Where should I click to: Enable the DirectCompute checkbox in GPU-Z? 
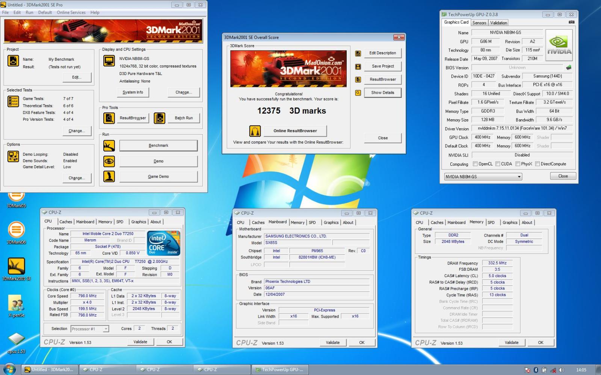coord(538,164)
